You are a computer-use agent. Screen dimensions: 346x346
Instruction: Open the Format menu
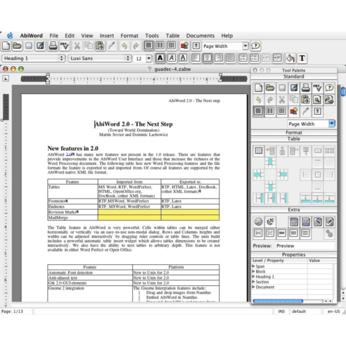129,36
